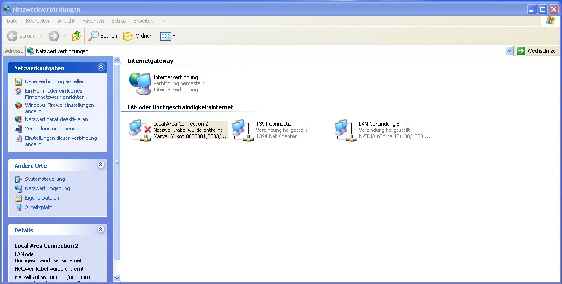Click the sidebar scrollbar thumb
The height and width of the screenshot is (284, 562).
click(x=117, y=162)
